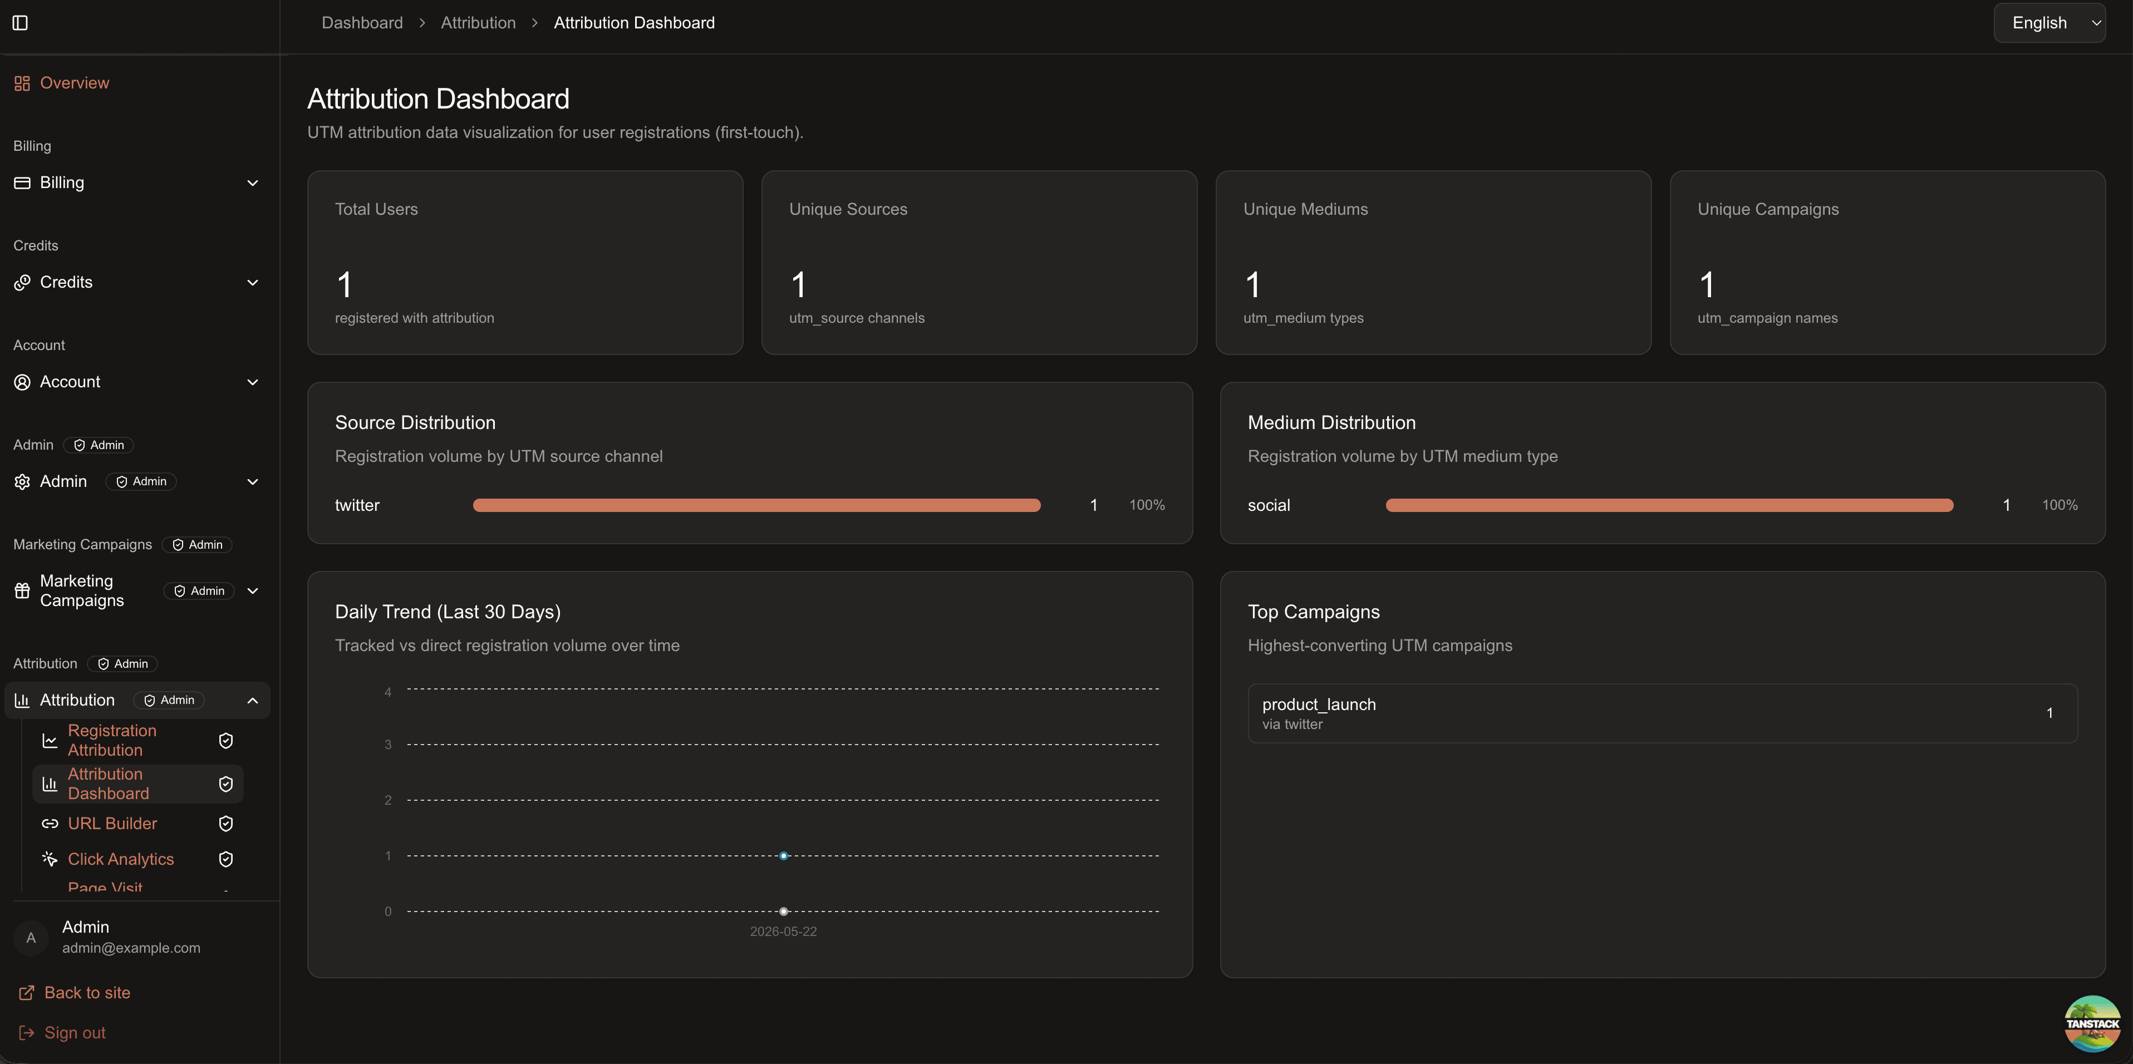Image resolution: width=2133 pixels, height=1064 pixels.
Task: Click shield icon beside URL Builder
Action: 225,824
